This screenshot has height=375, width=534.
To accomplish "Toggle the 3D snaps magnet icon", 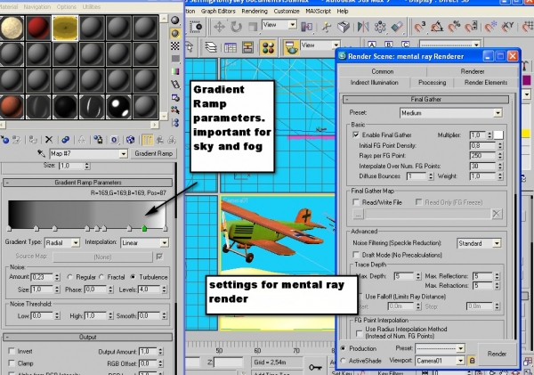I will click(420, 27).
